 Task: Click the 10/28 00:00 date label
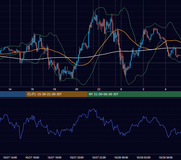(x=121, y=157)
